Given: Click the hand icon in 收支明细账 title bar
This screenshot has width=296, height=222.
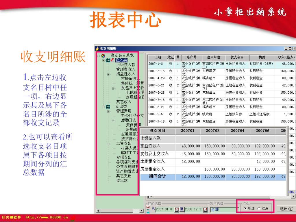Looking at the screenshot, I should 97,49.
